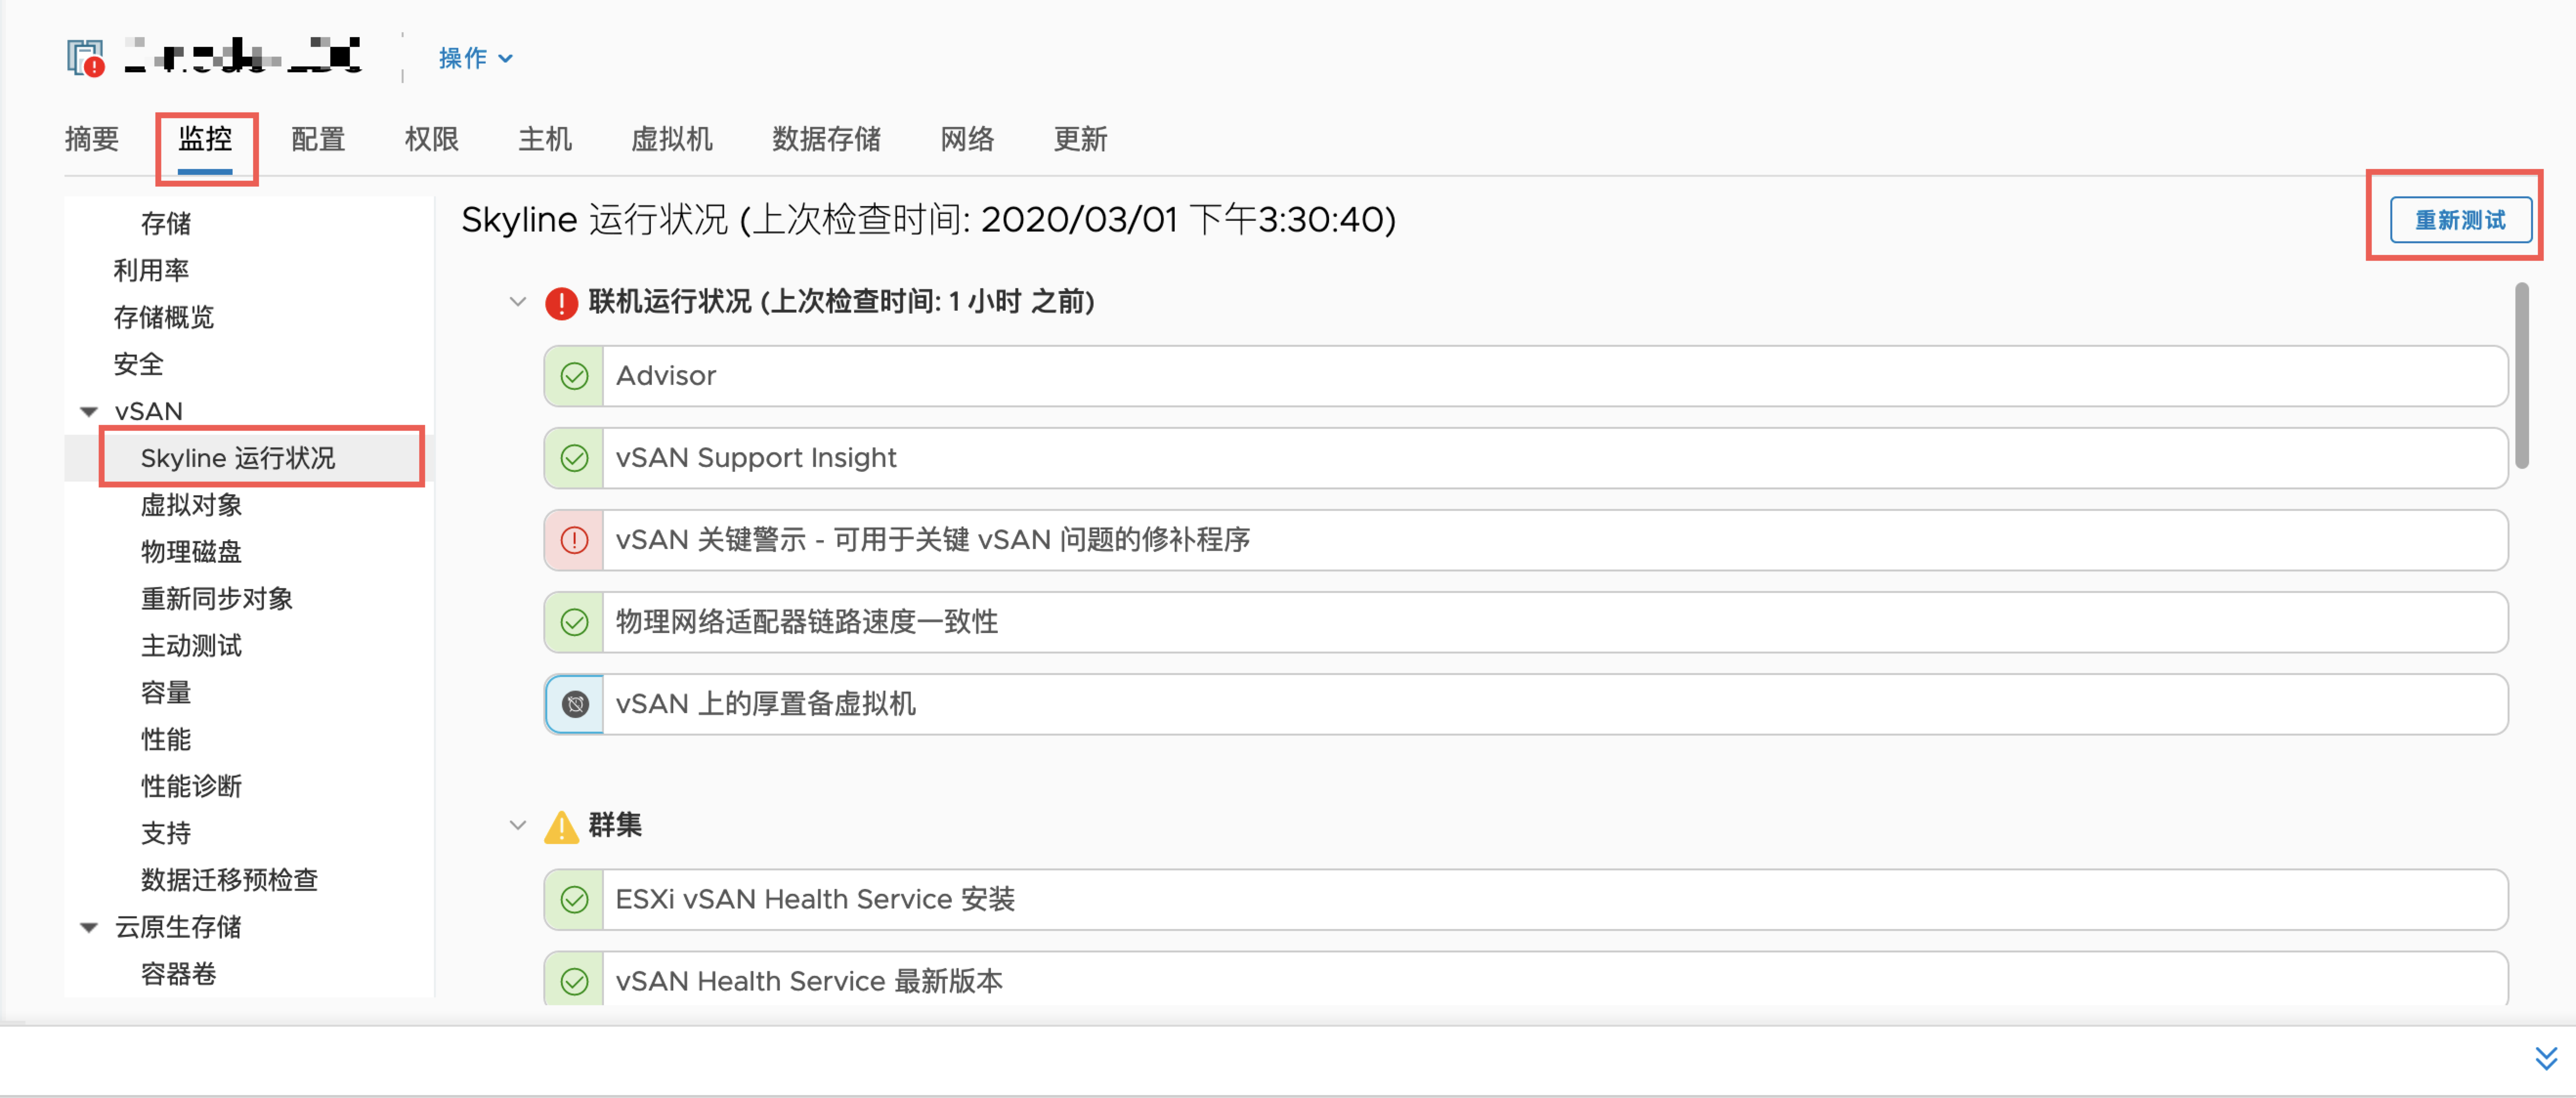Click the green check icon next to Advisor
The height and width of the screenshot is (1098, 2576).
pyautogui.click(x=574, y=376)
